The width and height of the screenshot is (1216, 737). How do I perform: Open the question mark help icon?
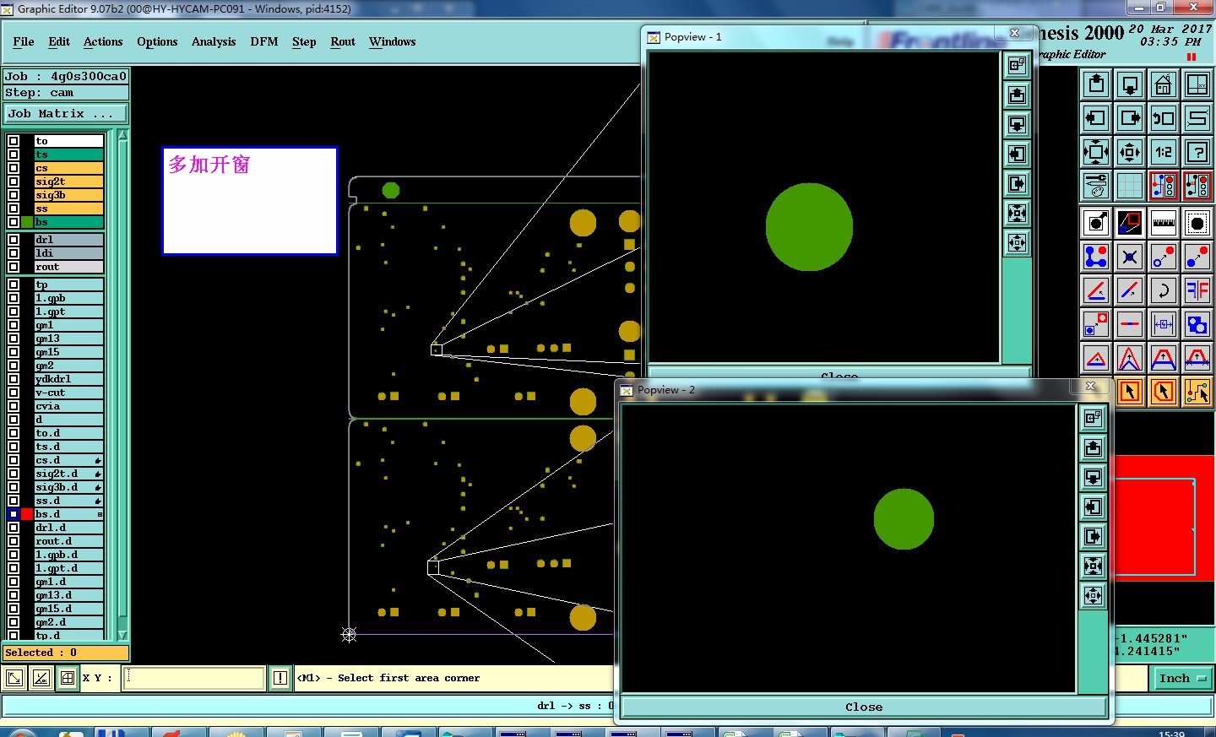(x=1197, y=152)
